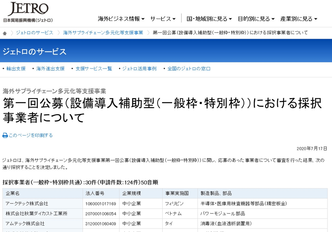Viewport: 332px width, 232px height.
Task: Click the home icon in breadcrumb
Action: (5, 33)
